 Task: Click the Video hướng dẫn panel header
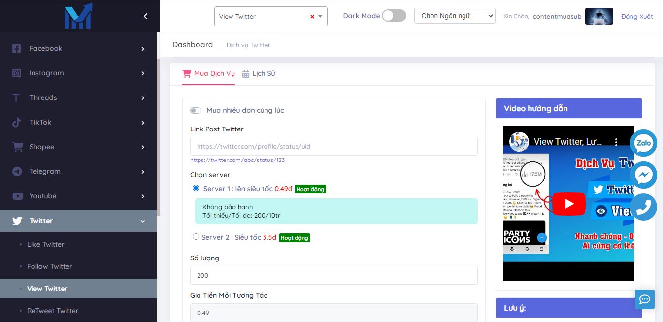tap(569, 108)
